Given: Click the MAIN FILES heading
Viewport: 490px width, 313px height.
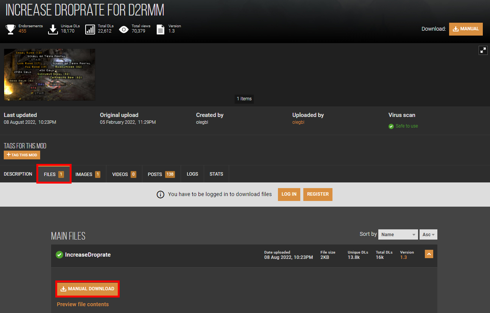Looking at the screenshot, I should coord(68,236).
